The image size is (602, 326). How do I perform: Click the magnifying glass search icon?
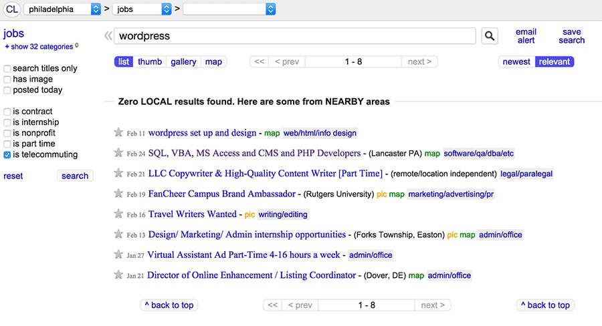pyautogui.click(x=490, y=36)
